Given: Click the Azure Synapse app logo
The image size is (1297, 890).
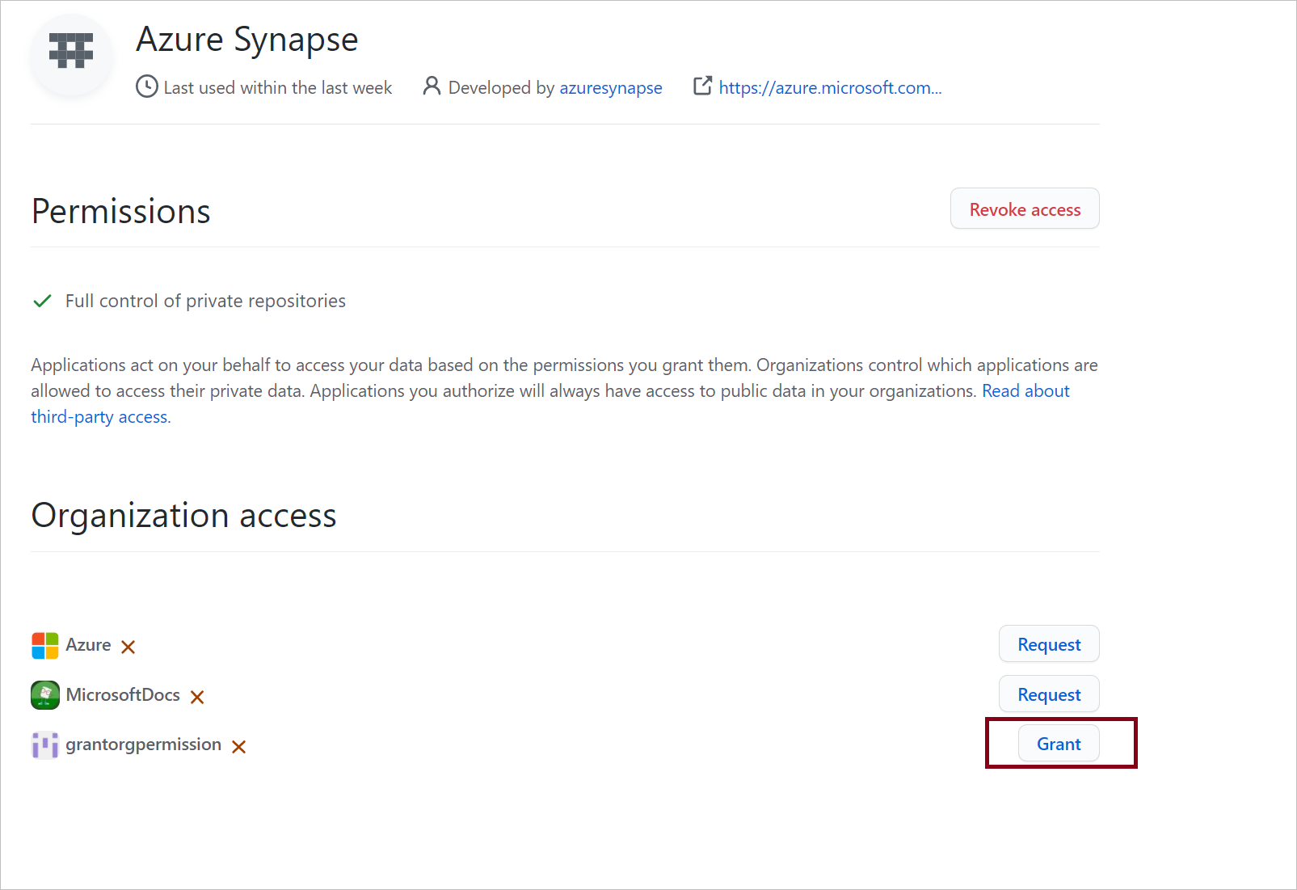Looking at the screenshot, I should (x=71, y=52).
